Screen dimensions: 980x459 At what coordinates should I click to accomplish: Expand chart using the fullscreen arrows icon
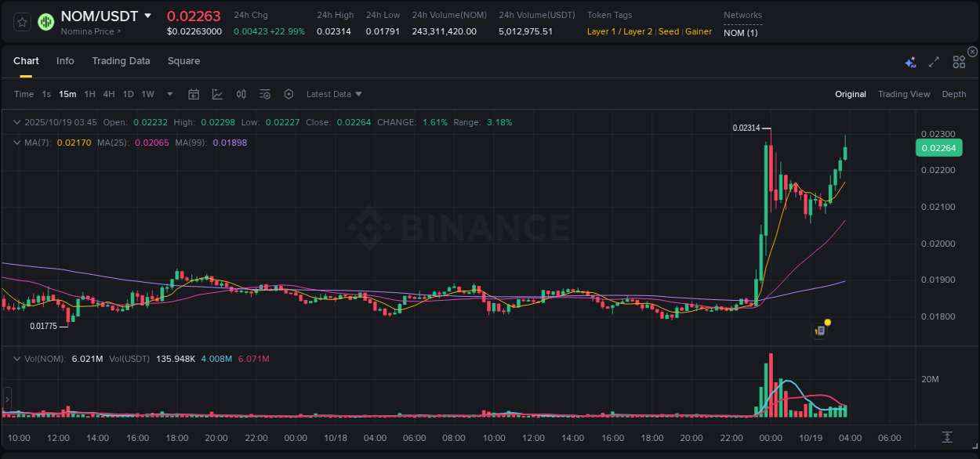[x=933, y=61]
